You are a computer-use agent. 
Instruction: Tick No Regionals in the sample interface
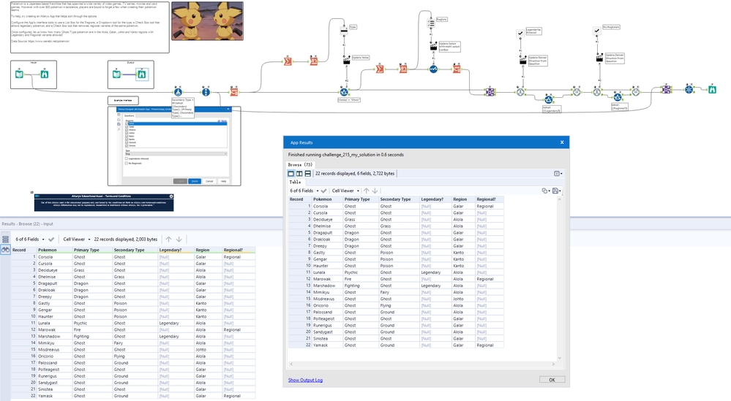point(127,164)
